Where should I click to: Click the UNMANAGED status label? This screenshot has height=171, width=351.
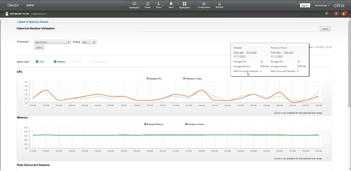click(x=38, y=14)
